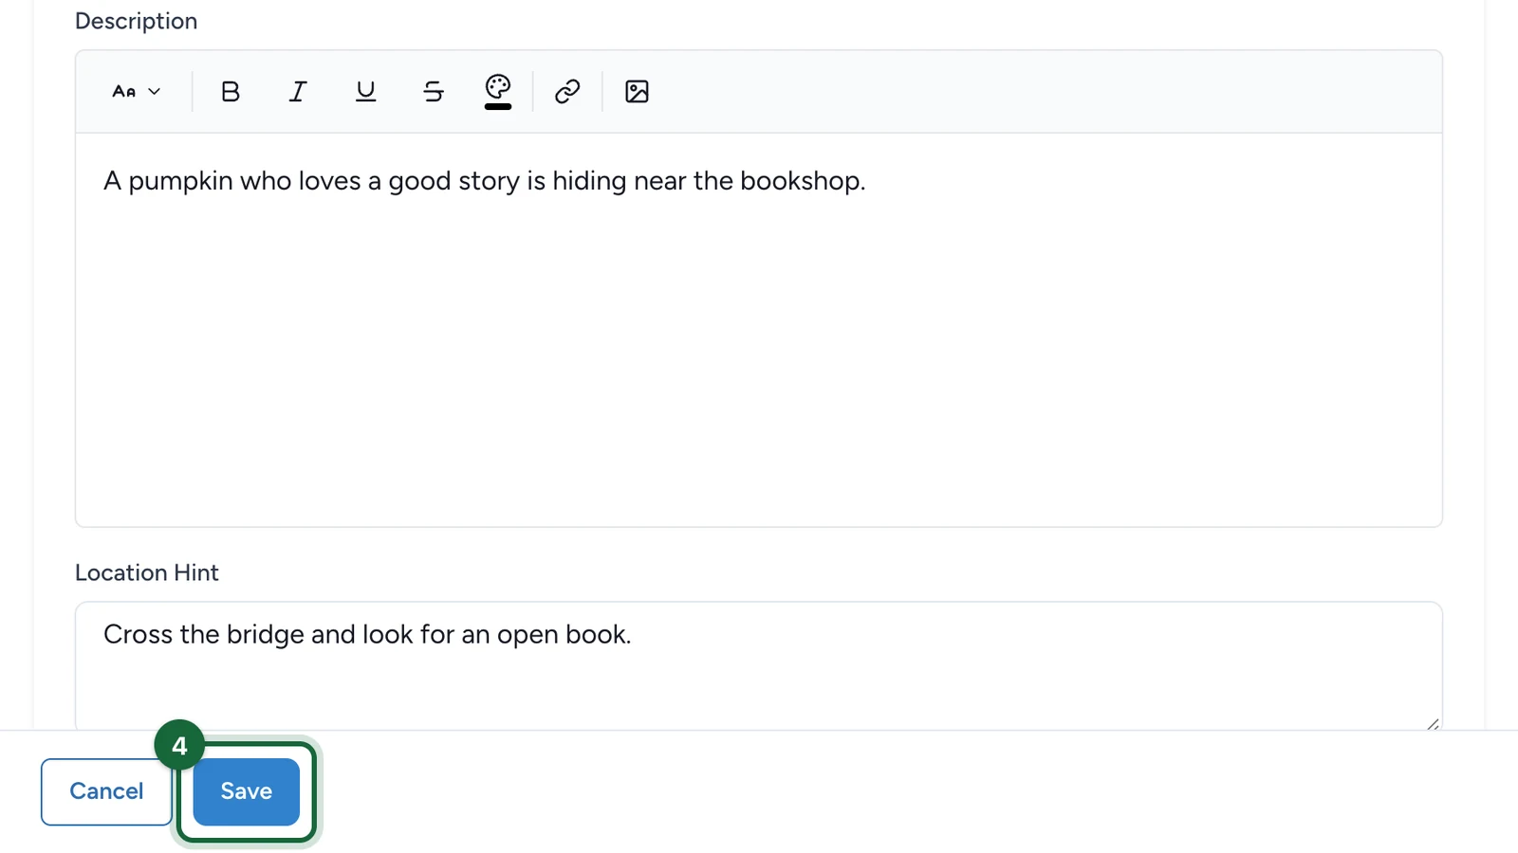Focus the Location Hint text field
Viewport: 1518px width, 853px height.
(x=759, y=665)
